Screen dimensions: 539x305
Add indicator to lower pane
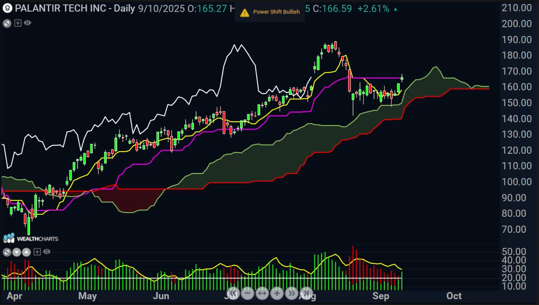pyautogui.click(x=37, y=252)
